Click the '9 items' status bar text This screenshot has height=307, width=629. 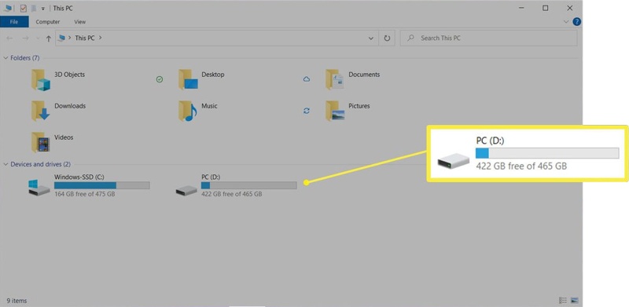[17, 300]
